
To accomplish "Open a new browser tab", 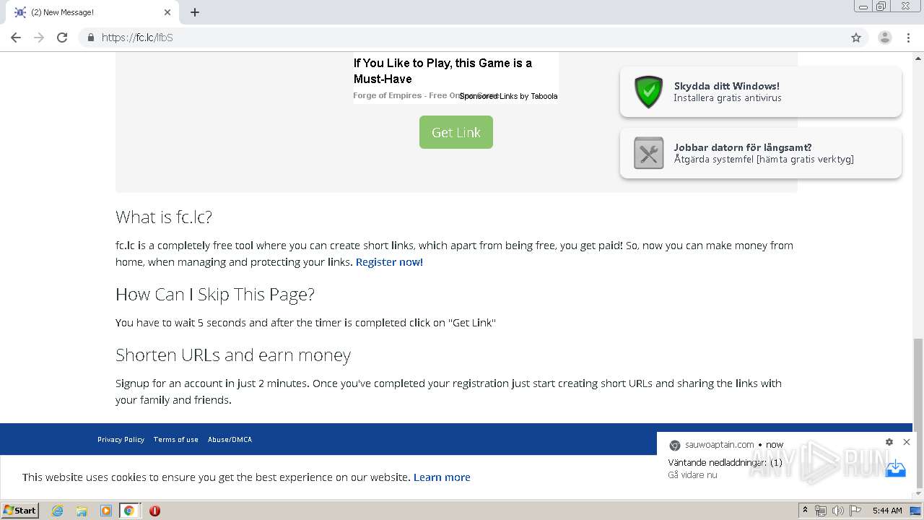I will pos(195,12).
